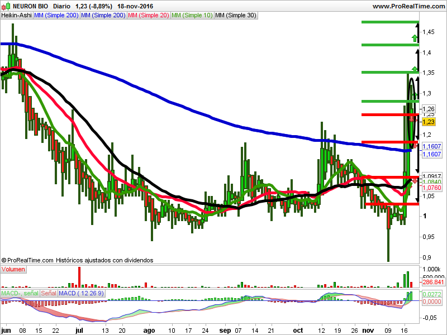This screenshot has width=447, height=335.
Task: Click the -0,05 MACD axis value
Action: click(429, 318)
